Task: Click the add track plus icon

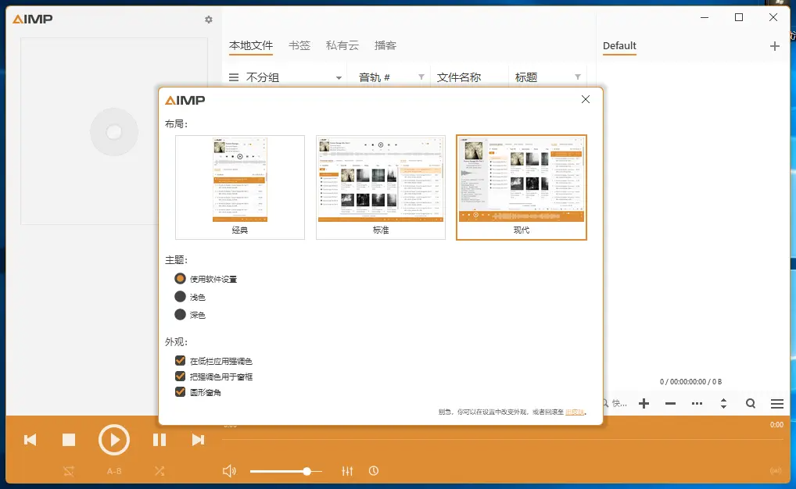Action: 644,403
